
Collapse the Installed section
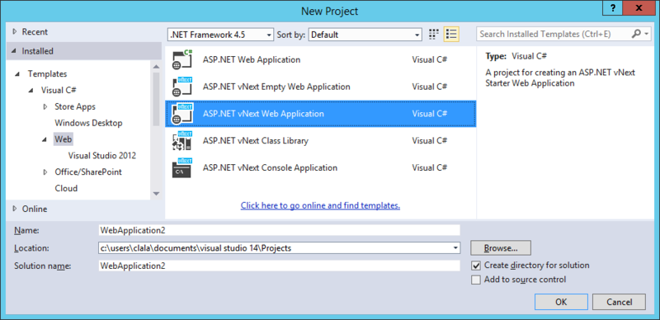(15, 51)
